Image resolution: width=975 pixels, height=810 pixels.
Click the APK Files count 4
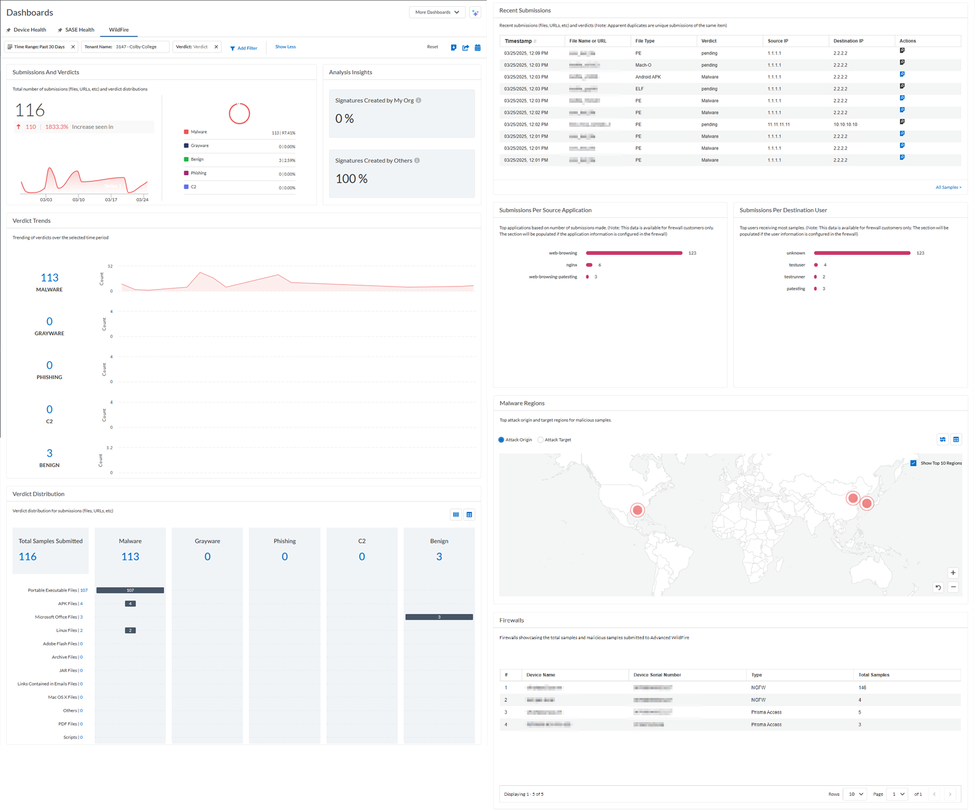pos(81,604)
